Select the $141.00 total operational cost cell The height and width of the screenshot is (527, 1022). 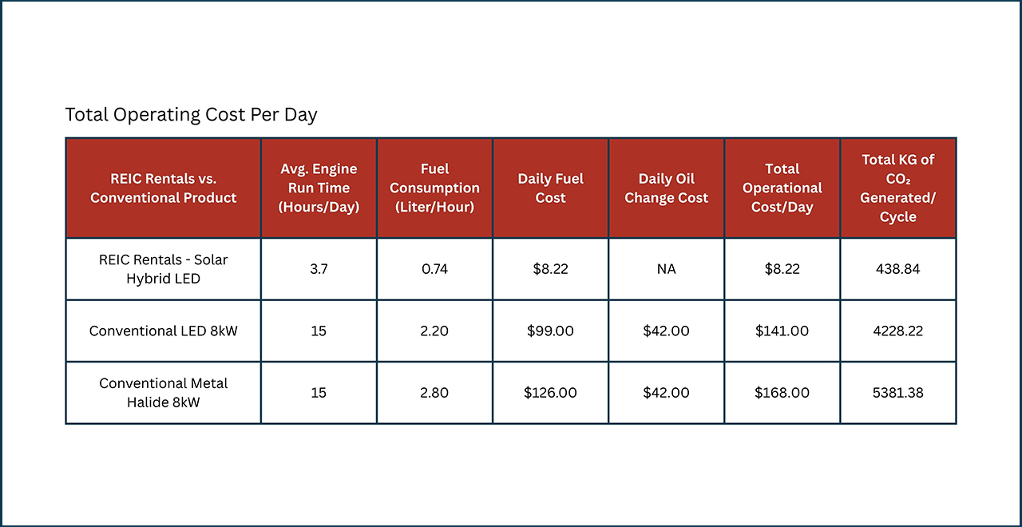pyautogui.click(x=782, y=331)
